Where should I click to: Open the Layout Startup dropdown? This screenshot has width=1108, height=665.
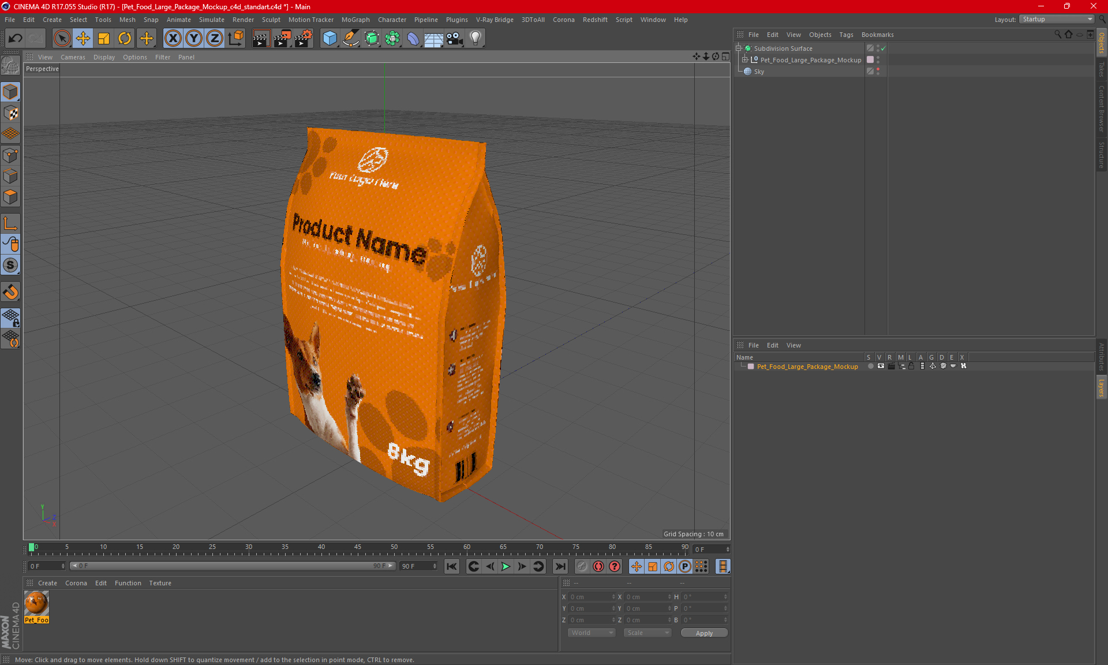coord(1057,19)
